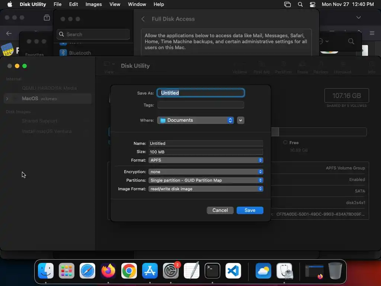Screen dimensions: 381x286
Task: Click in the Tags field
Action: pyautogui.click(x=201, y=105)
